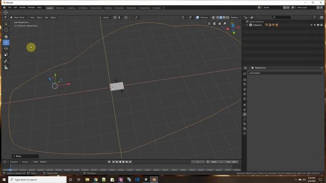Click the zoom magnifier viewport icon
Viewport: 326px width, 183px height.
[225, 24]
